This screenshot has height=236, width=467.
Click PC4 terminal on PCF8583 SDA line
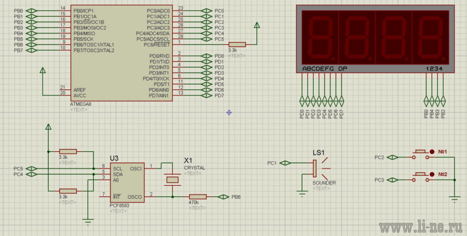click(31, 174)
